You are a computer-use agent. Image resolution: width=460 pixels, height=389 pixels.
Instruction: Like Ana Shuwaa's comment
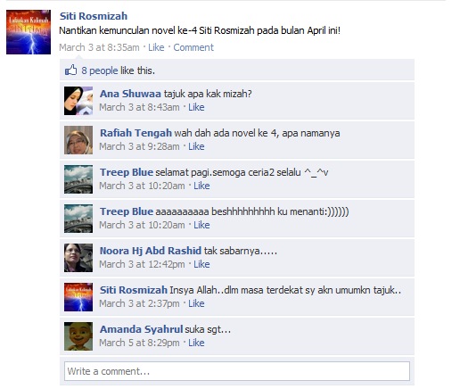pyautogui.click(x=196, y=107)
